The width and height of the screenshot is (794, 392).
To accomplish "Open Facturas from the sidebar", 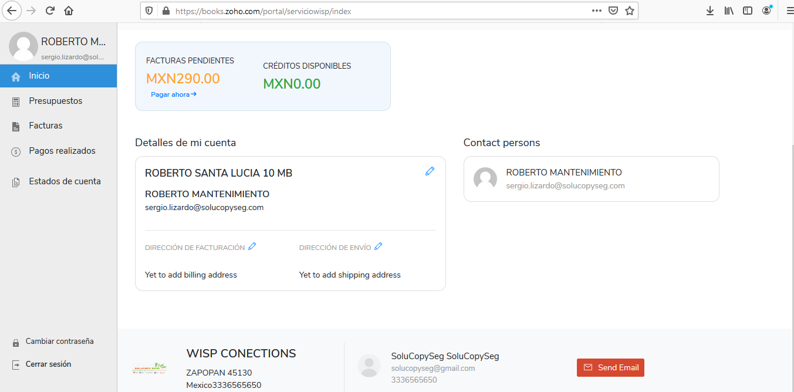I will (x=46, y=126).
